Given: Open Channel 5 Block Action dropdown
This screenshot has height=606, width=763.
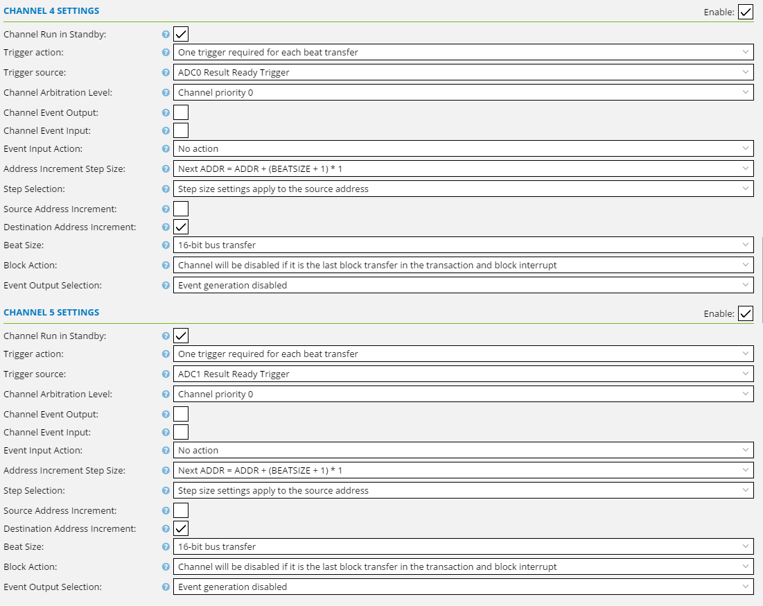Looking at the screenshot, I should [462, 566].
